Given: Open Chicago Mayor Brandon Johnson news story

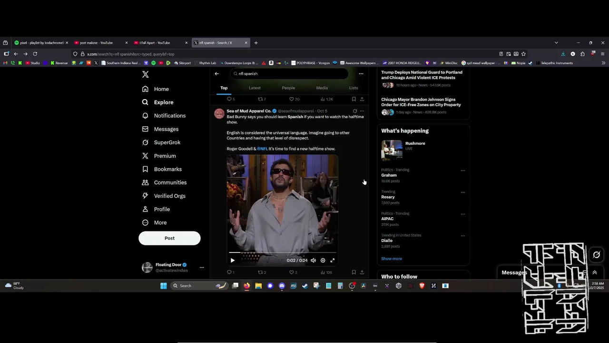Looking at the screenshot, I should (x=421, y=102).
